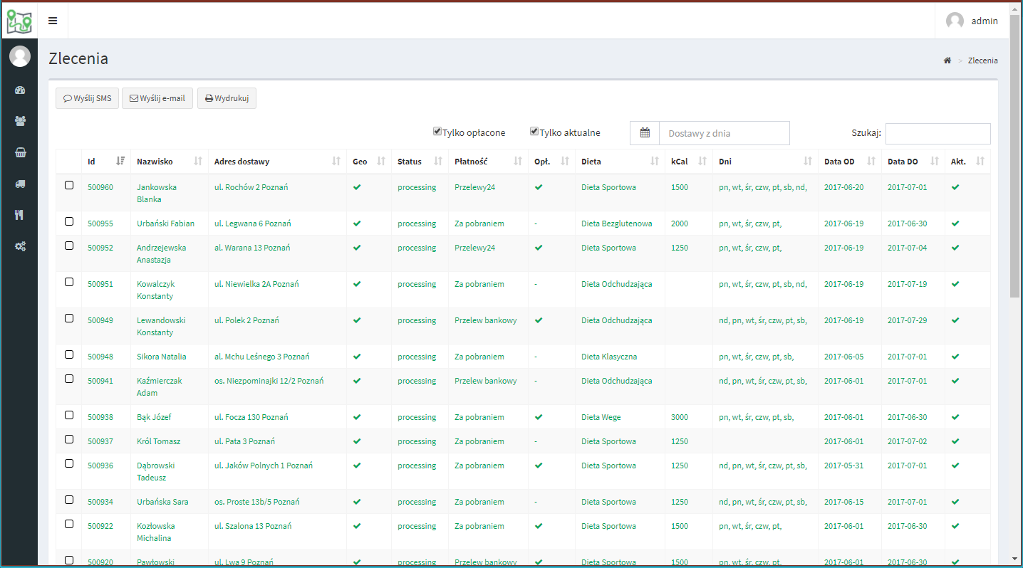Tick checkbox for Kaźmierczak Adam row
The width and height of the screenshot is (1023, 568).
pos(69,379)
